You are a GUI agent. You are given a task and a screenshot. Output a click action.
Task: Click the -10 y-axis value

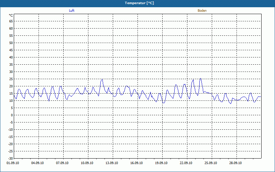click(11, 130)
